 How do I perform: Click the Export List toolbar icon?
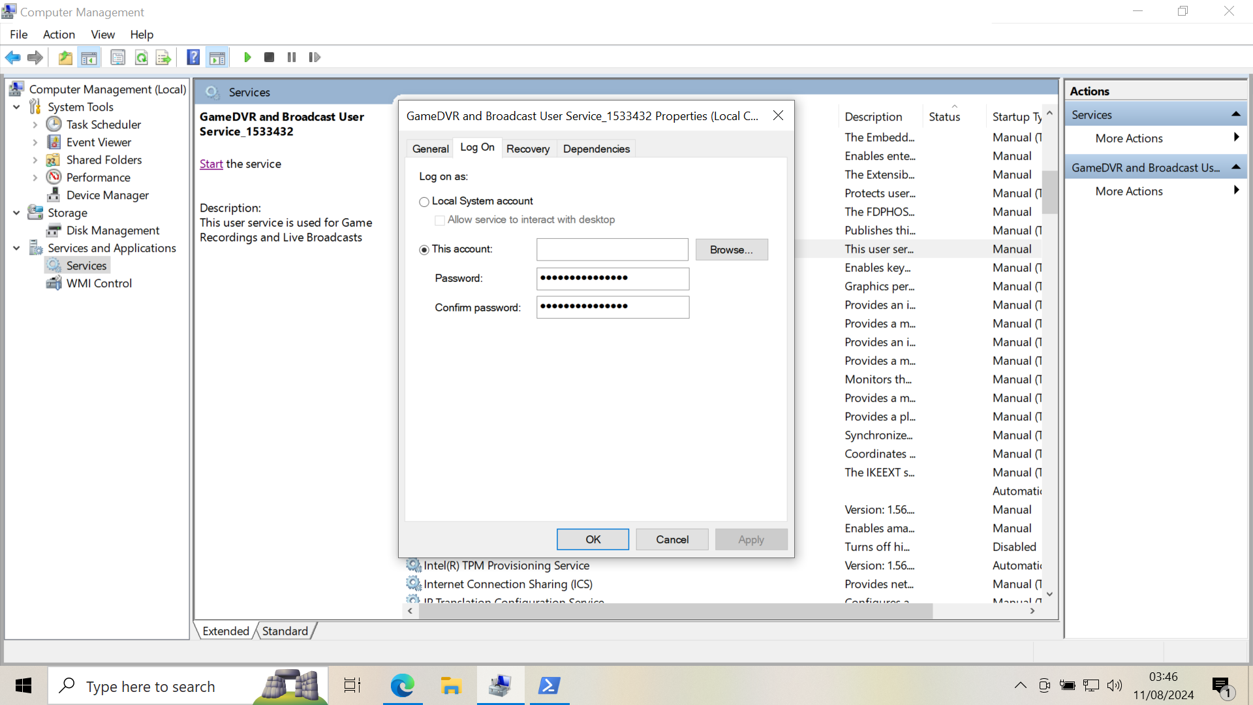coord(163,57)
